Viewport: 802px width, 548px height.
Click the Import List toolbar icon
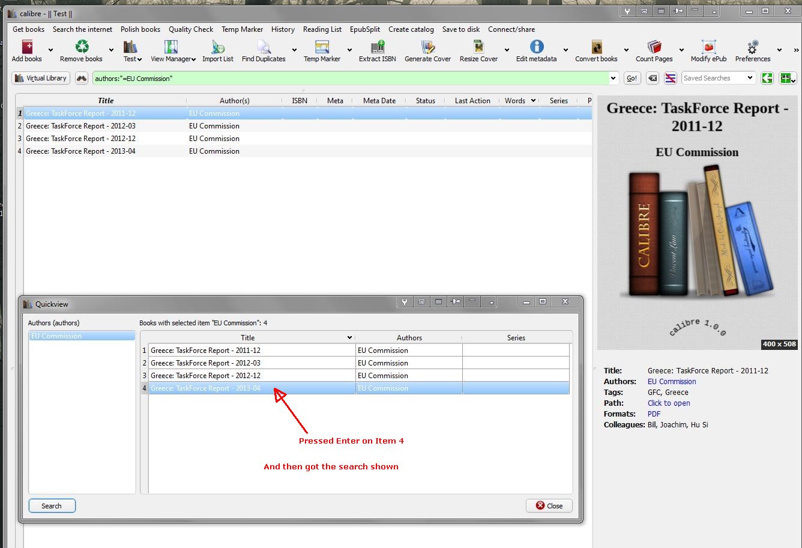(218, 47)
